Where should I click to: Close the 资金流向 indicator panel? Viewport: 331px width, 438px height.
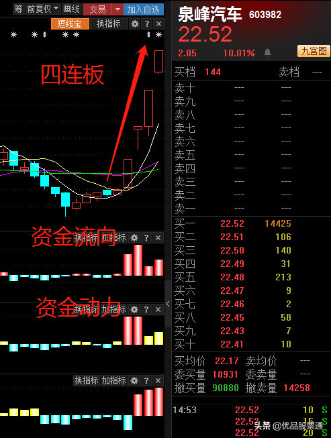(158, 237)
